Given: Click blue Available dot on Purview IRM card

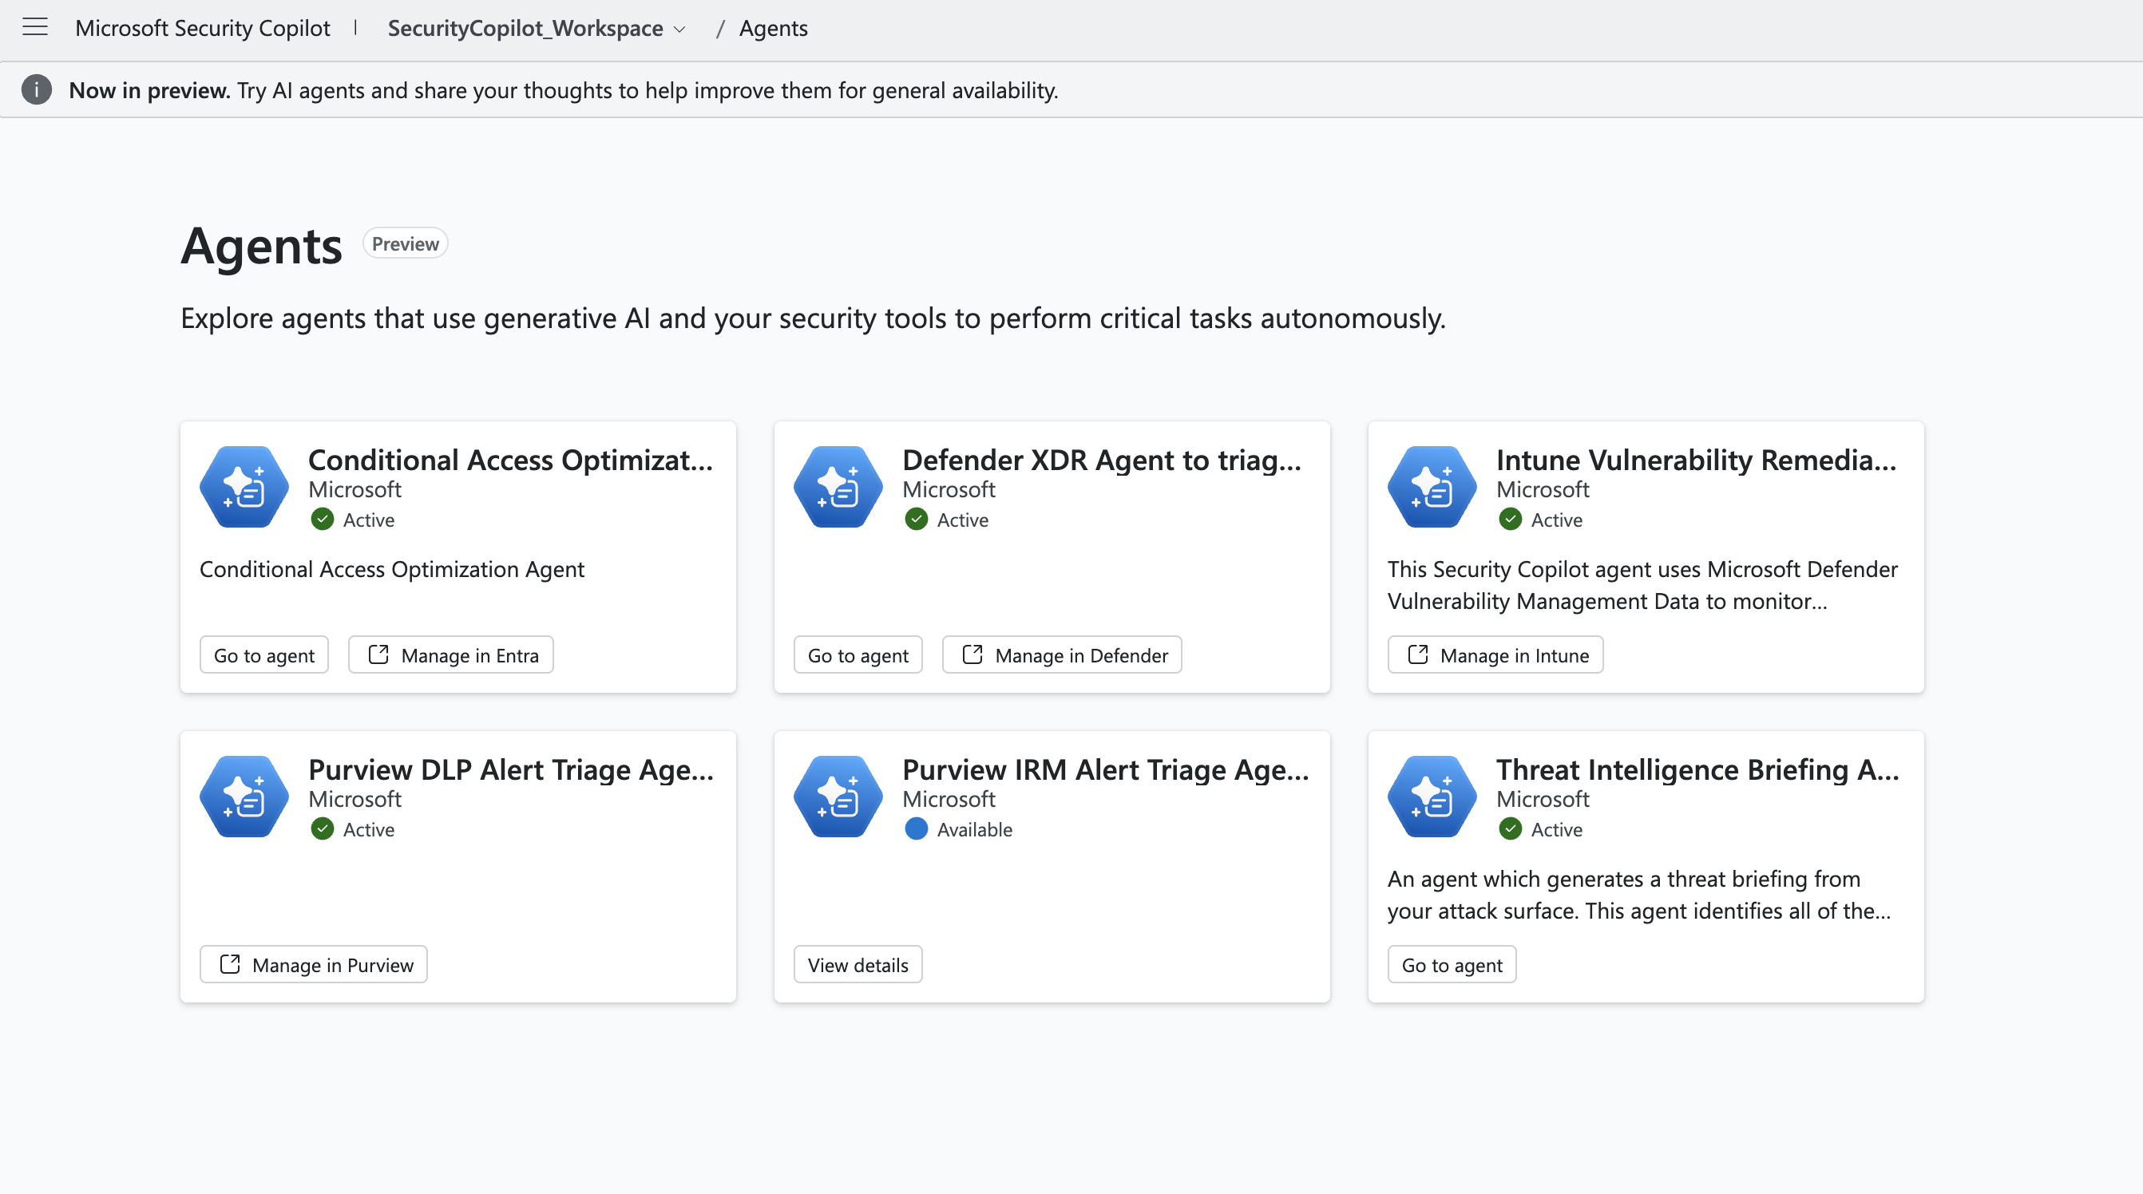Looking at the screenshot, I should (917, 829).
